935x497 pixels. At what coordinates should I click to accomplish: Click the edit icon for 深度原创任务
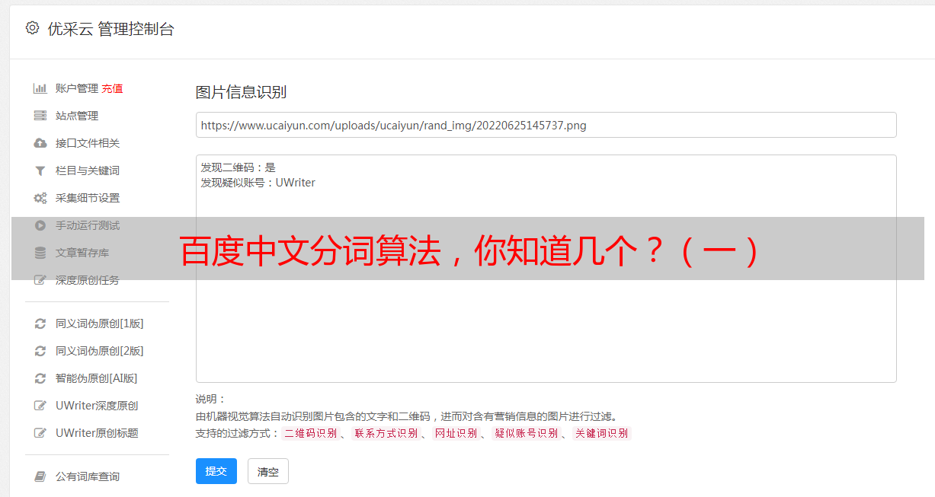[x=40, y=280]
